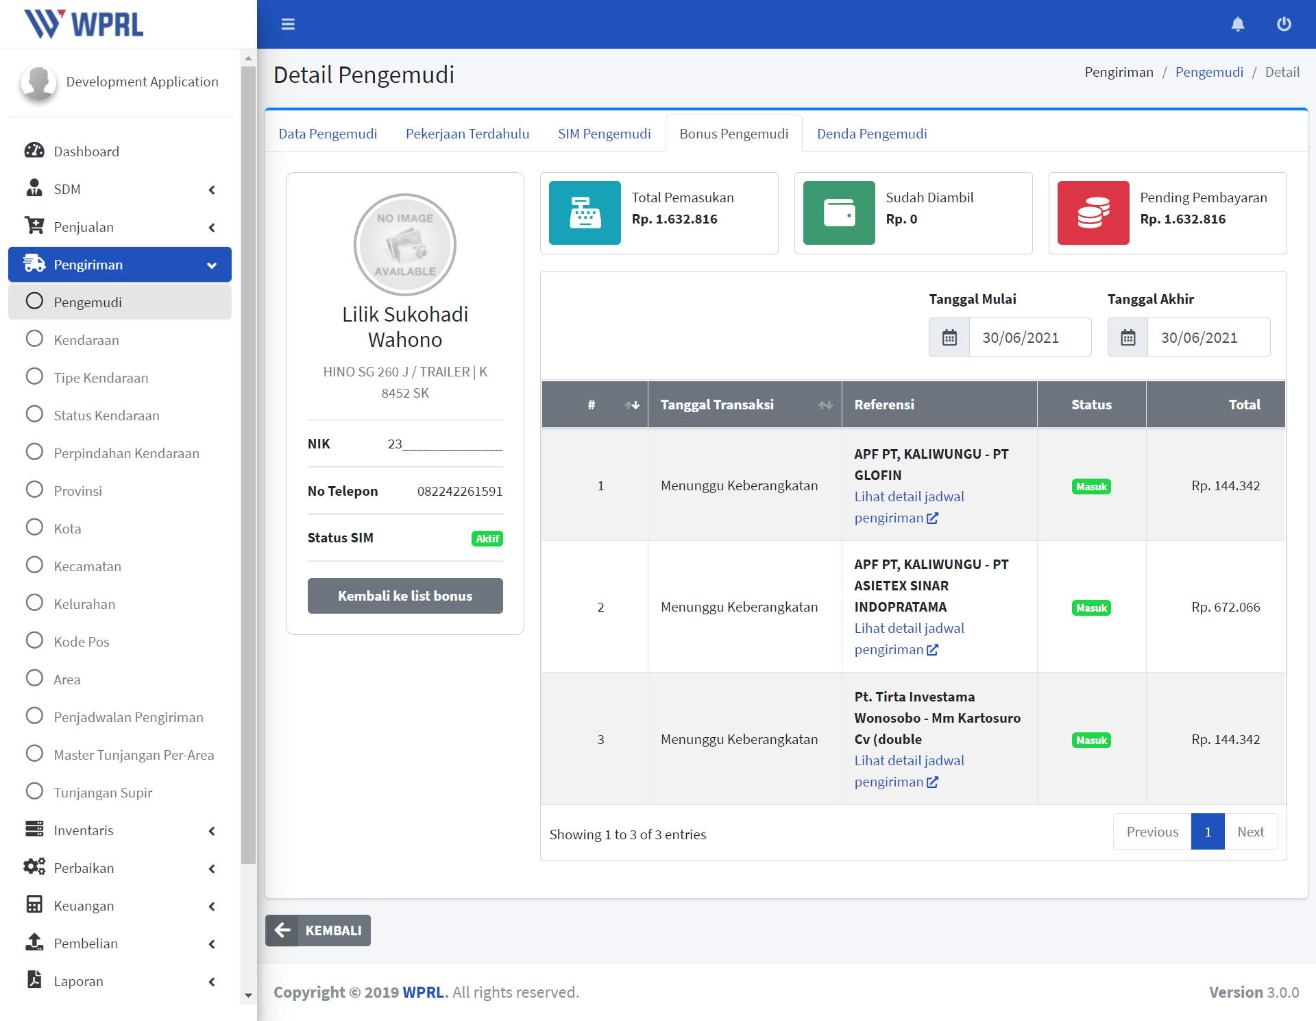This screenshot has height=1021, width=1316.
Task: Click the sidebar scroll down arrow
Action: tap(248, 996)
